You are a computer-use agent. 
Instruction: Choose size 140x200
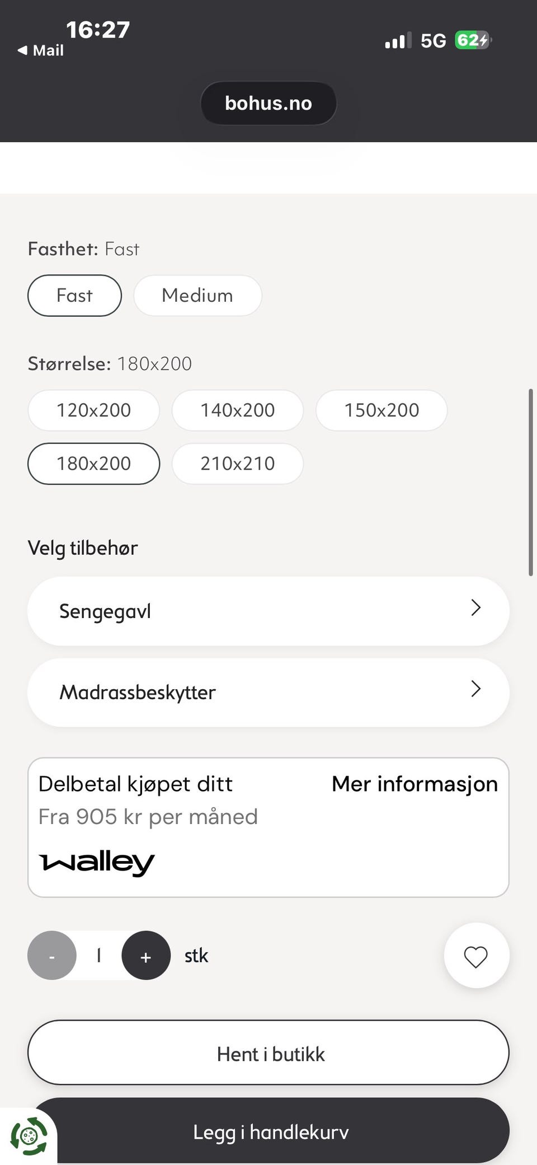[x=238, y=410]
